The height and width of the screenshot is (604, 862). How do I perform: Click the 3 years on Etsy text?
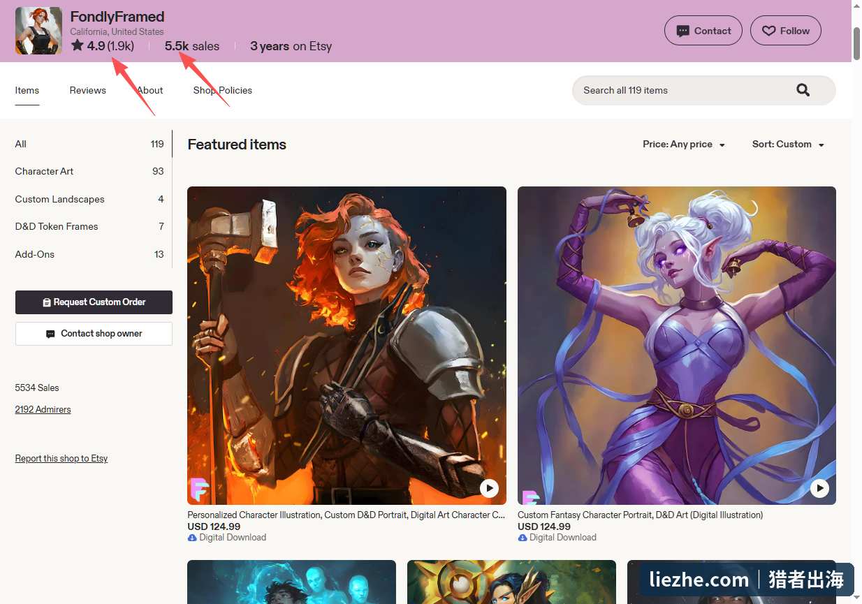point(291,46)
